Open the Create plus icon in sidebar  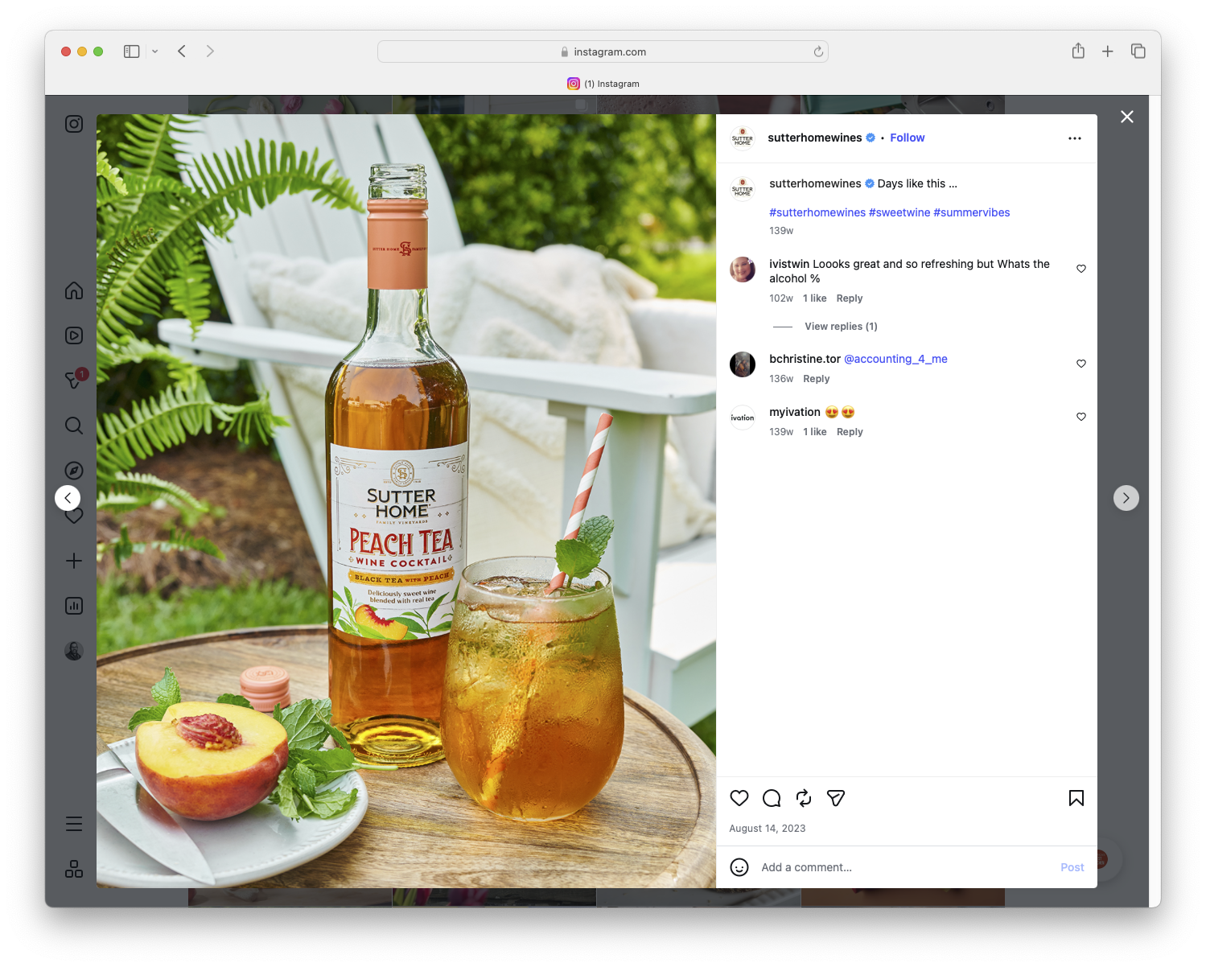74,561
